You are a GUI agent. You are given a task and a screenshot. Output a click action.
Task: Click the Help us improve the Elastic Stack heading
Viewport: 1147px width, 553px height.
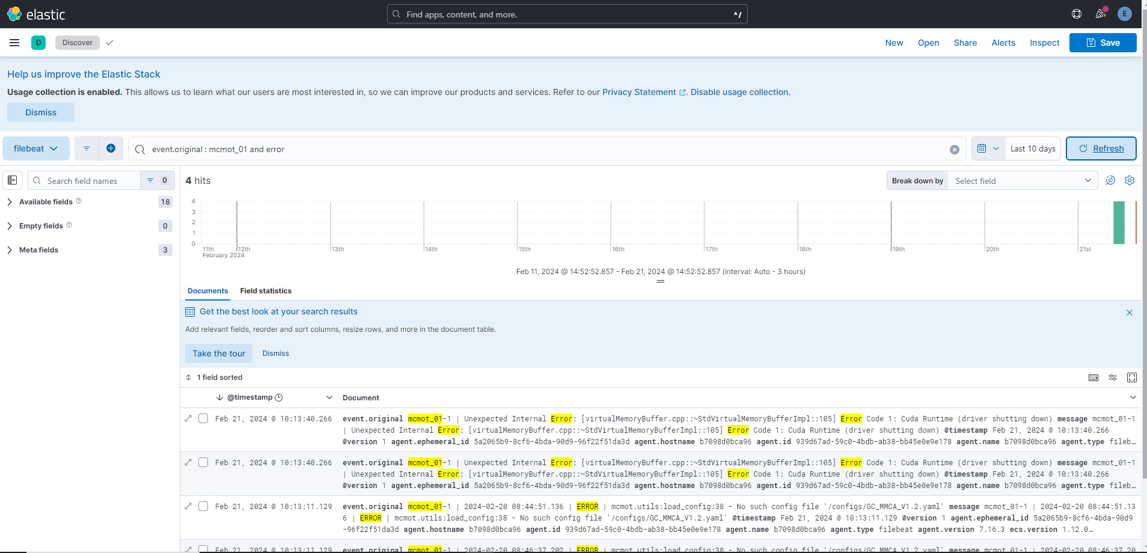tap(84, 74)
